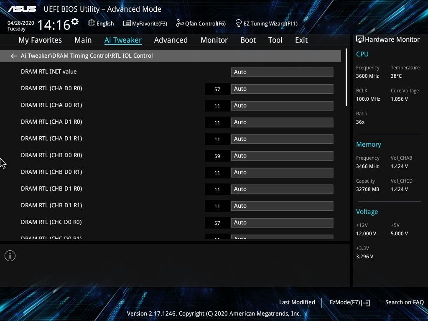
Task: Go to the Advanced tab
Action: (171, 40)
